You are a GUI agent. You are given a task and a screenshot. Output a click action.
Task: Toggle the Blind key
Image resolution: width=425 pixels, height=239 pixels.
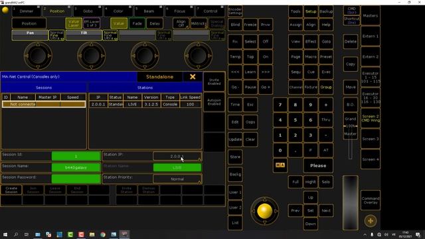coord(235,25)
